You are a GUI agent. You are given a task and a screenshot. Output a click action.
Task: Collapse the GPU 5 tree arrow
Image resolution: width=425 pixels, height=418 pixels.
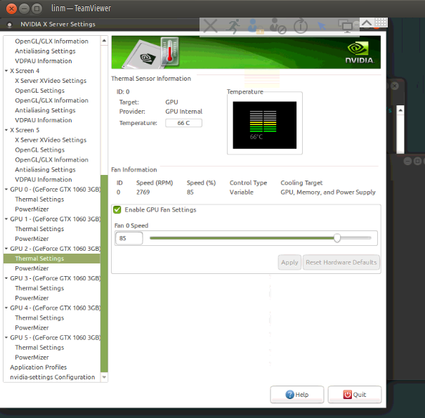[x=6, y=337]
